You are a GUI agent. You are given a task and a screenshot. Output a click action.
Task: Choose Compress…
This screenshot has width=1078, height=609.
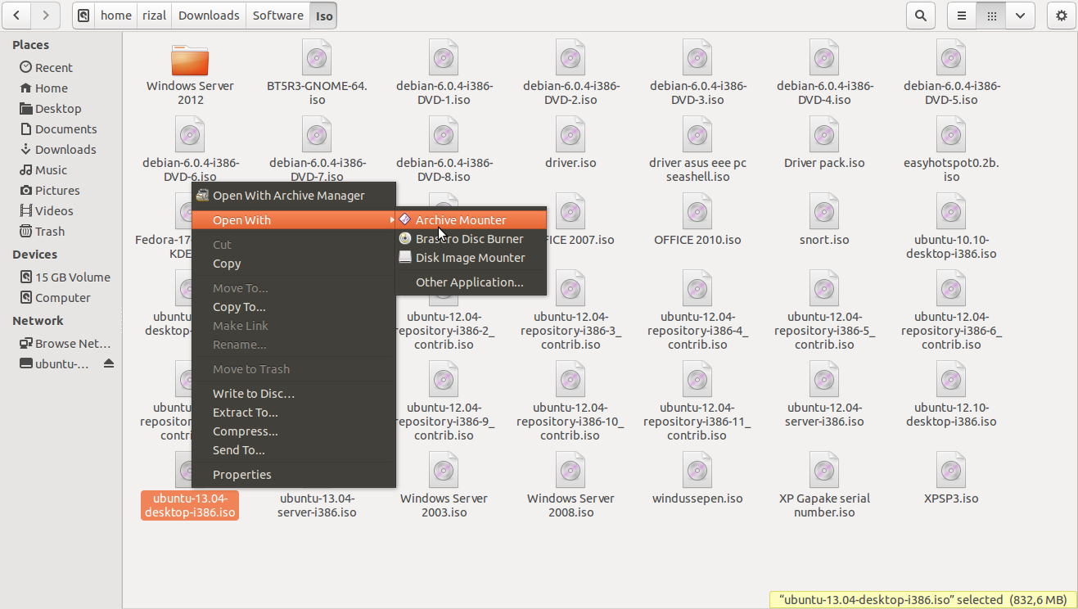(x=294, y=431)
